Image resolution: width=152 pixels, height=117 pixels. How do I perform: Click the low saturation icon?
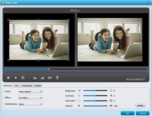click(x=79, y=101)
